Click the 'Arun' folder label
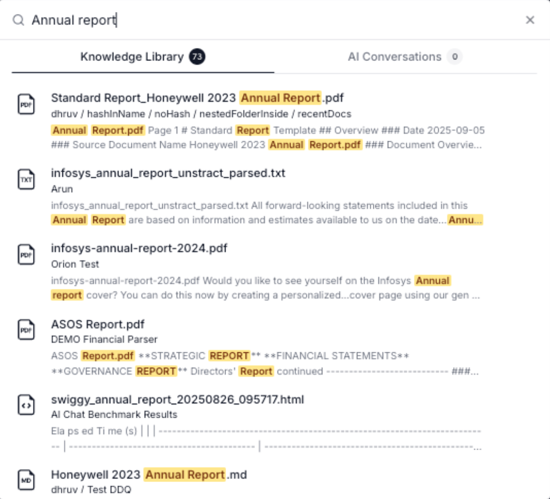Viewport: 550px width, 499px height. [x=62, y=189]
